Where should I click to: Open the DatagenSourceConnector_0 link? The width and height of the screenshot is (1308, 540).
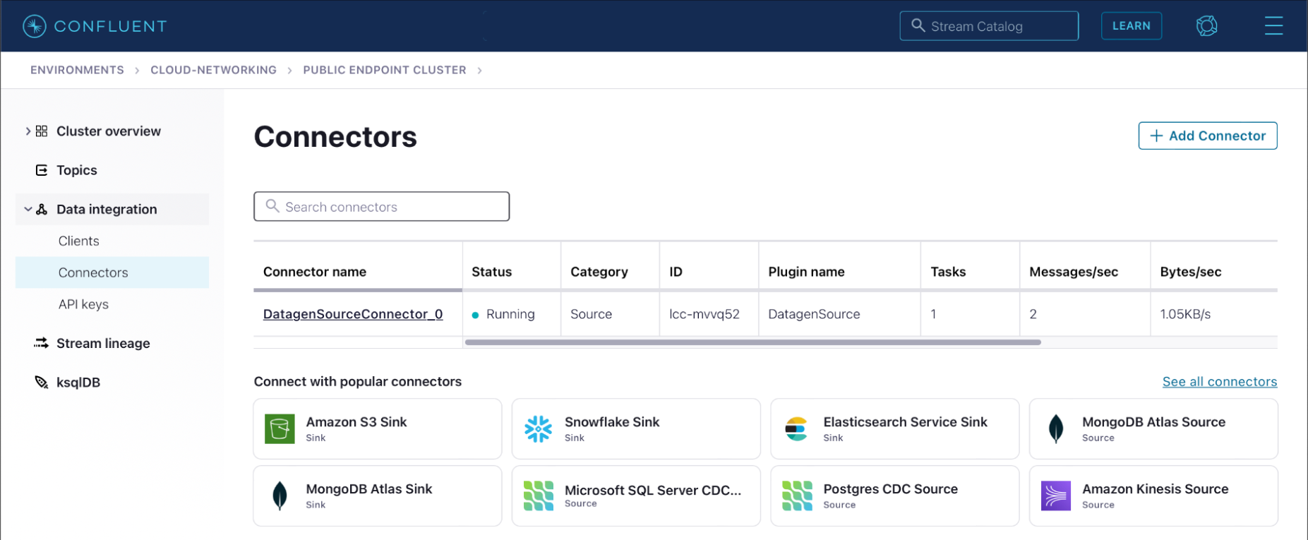point(353,314)
